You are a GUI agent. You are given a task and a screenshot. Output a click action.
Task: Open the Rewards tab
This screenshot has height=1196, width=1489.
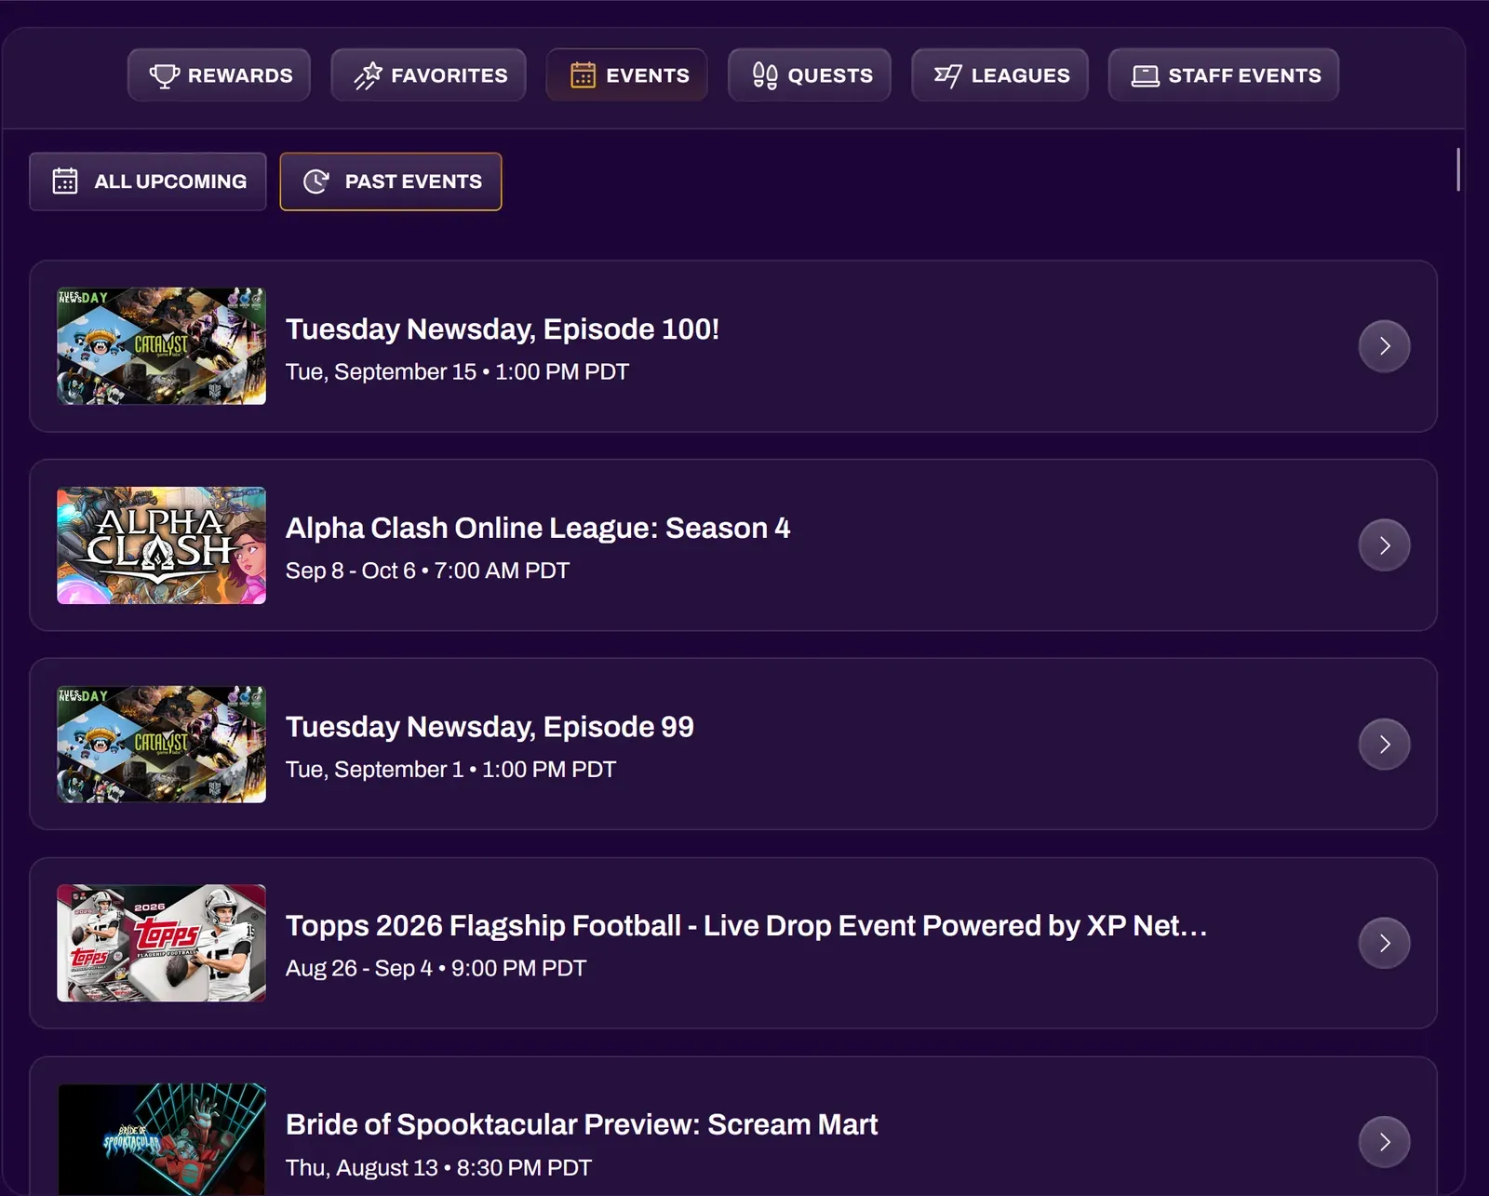pyautogui.click(x=219, y=75)
